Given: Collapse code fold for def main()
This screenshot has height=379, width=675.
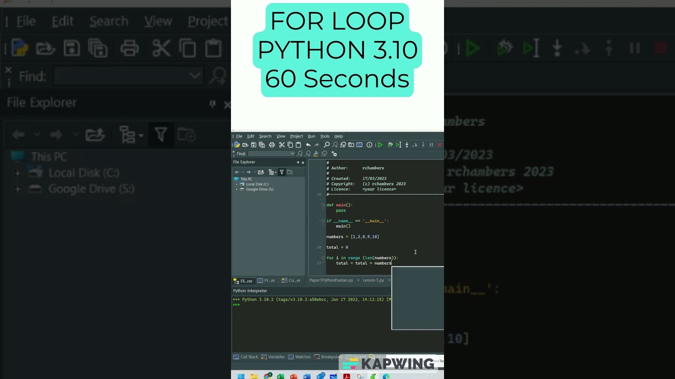Looking at the screenshot, I should [323, 205].
